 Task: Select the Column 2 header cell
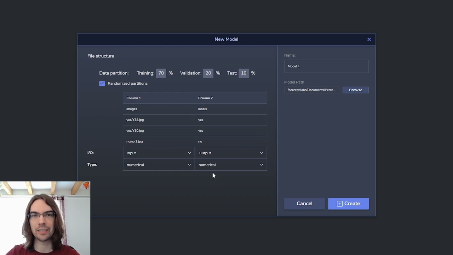pyautogui.click(x=230, y=98)
